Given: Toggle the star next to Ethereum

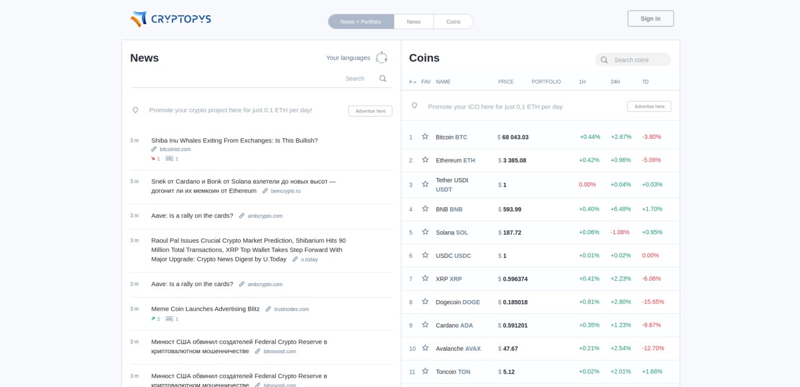Looking at the screenshot, I should pyautogui.click(x=426, y=160).
